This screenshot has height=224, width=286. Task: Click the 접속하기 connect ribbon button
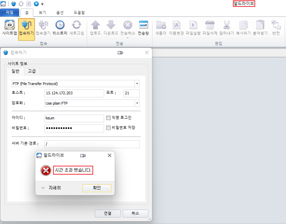(x=26, y=29)
